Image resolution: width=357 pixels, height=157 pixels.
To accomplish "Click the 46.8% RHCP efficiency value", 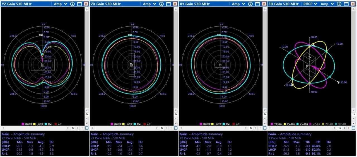I will 317,146.
